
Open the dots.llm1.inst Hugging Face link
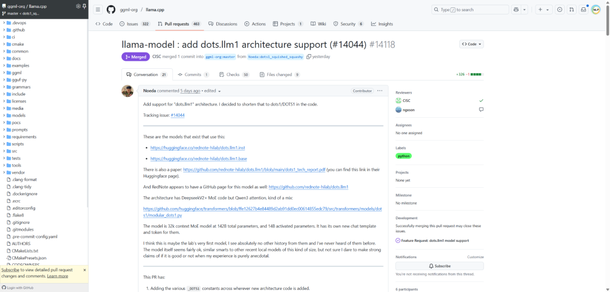click(198, 148)
